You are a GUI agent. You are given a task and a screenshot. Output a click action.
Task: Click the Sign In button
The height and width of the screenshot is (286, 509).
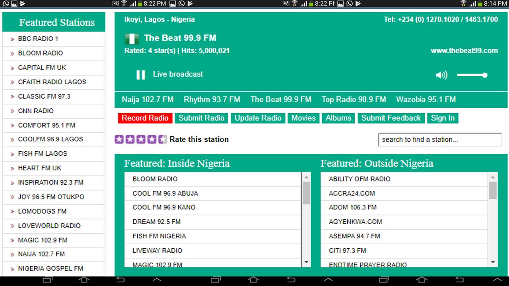coord(443,118)
